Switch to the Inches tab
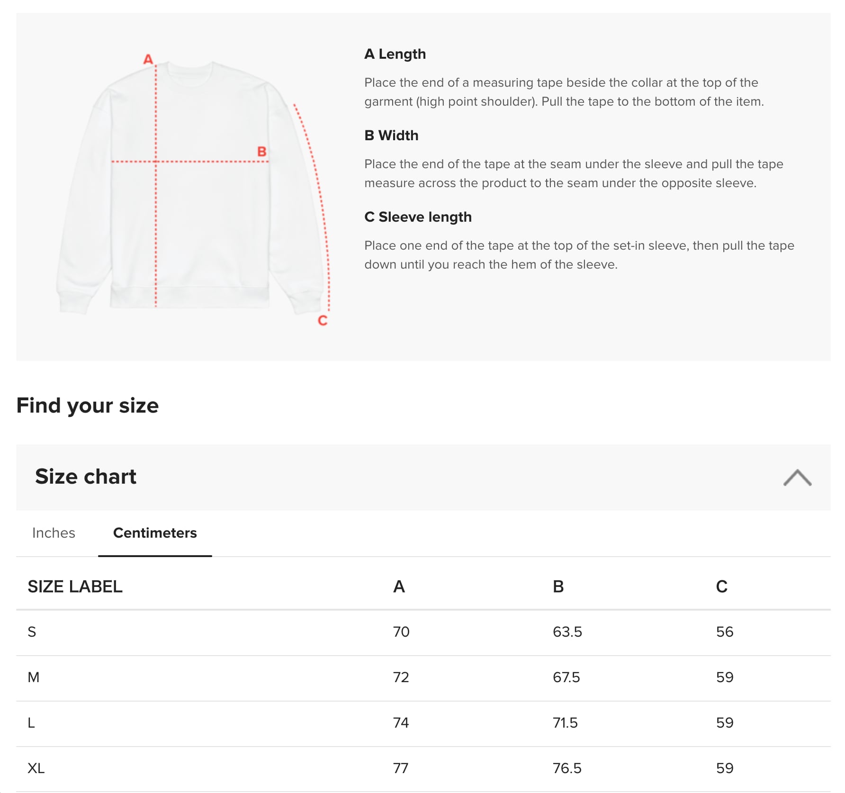845x793 pixels. [54, 533]
